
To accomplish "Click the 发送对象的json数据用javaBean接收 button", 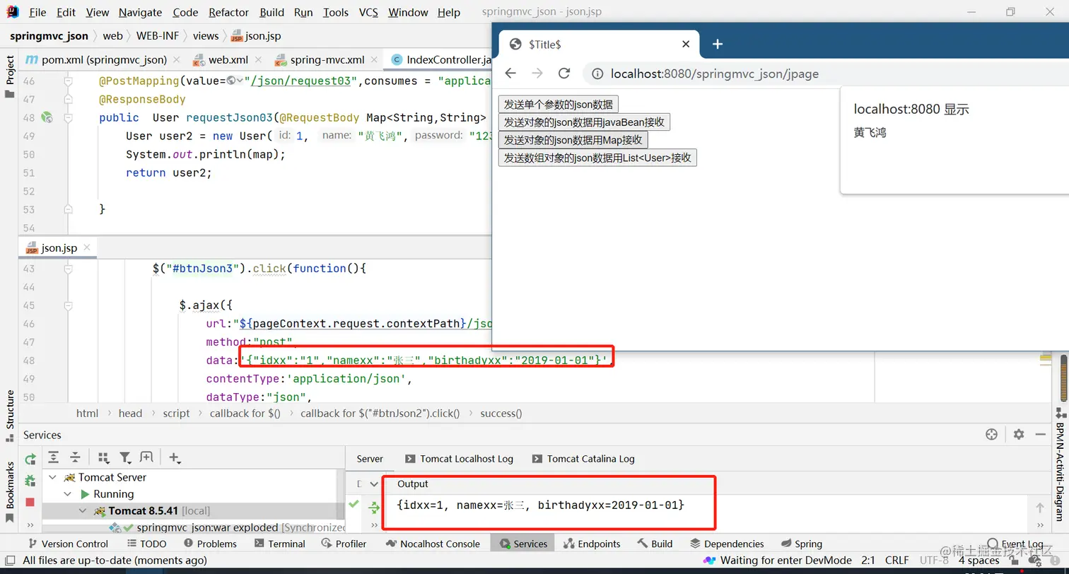I will (584, 122).
